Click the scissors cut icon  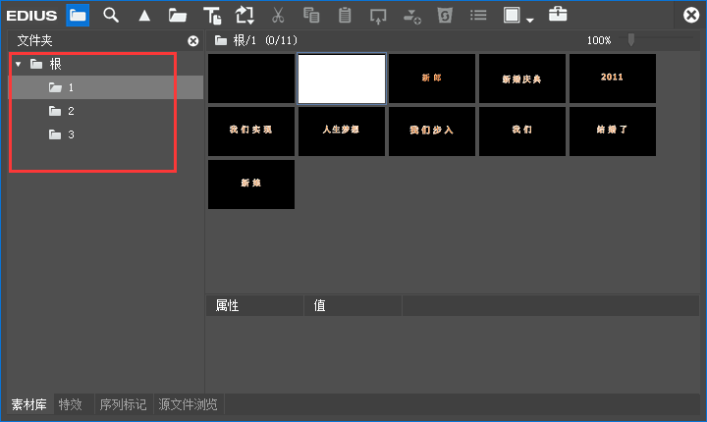278,15
